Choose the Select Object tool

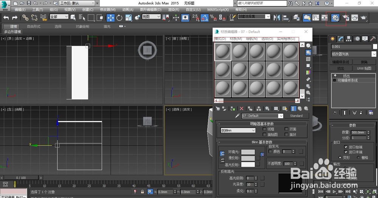point(73,18)
